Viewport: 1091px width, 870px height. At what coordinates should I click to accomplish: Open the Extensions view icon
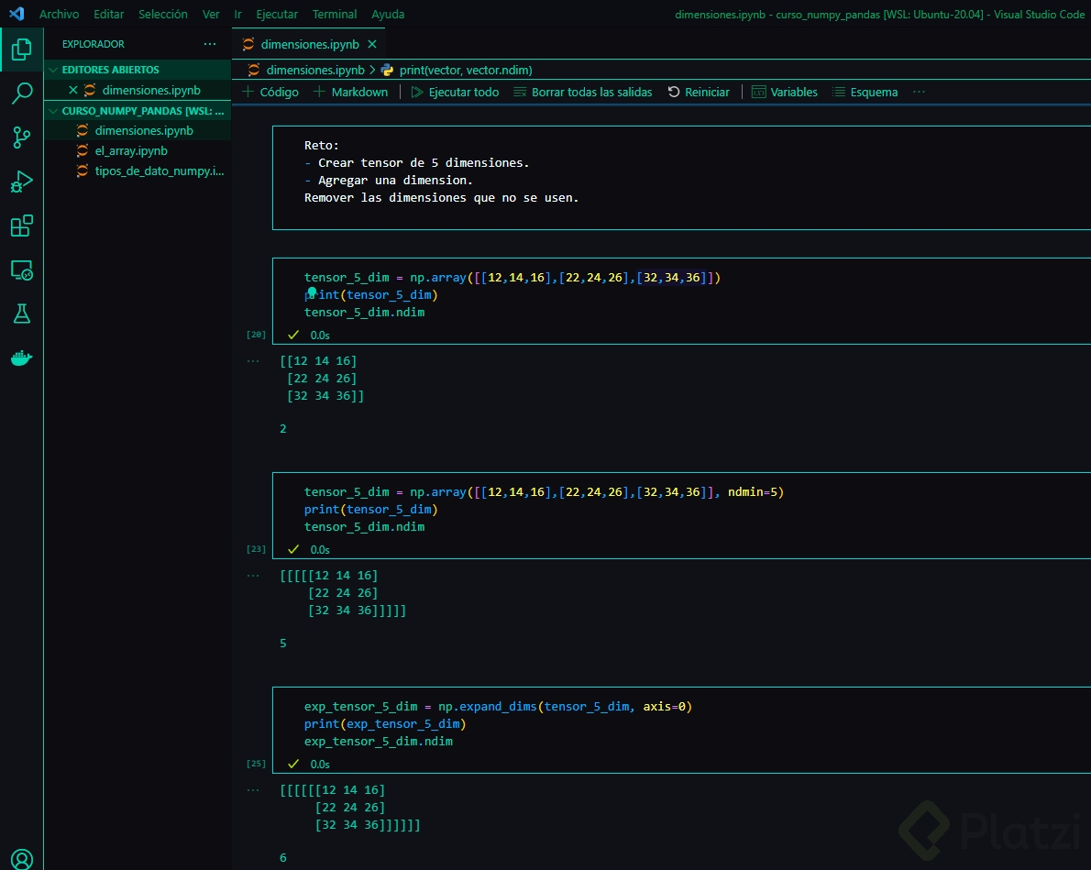(21, 226)
